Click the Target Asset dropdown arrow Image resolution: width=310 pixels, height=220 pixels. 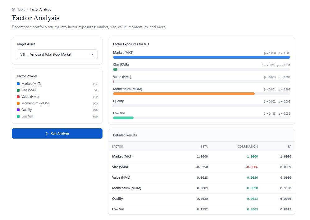(92, 54)
